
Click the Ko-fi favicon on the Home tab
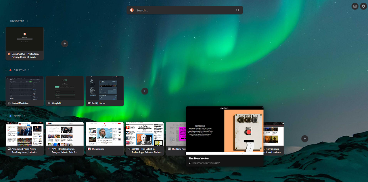point(89,103)
